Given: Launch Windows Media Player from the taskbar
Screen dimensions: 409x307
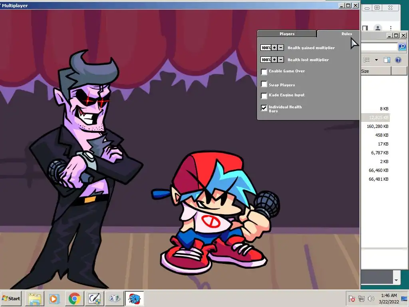Looking at the screenshot, I should 54,298.
